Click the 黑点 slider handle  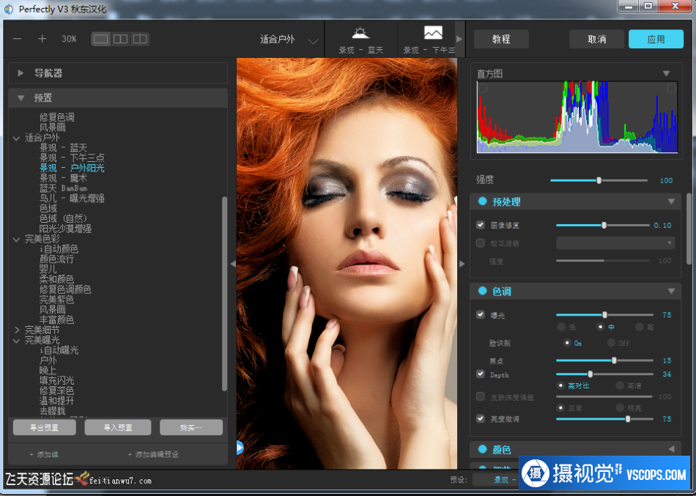click(615, 360)
